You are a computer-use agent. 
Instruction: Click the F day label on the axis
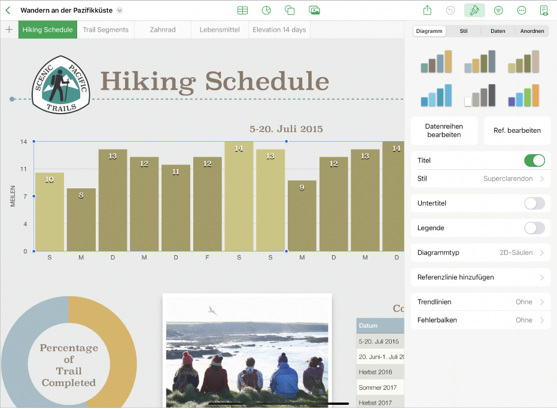pos(207,257)
